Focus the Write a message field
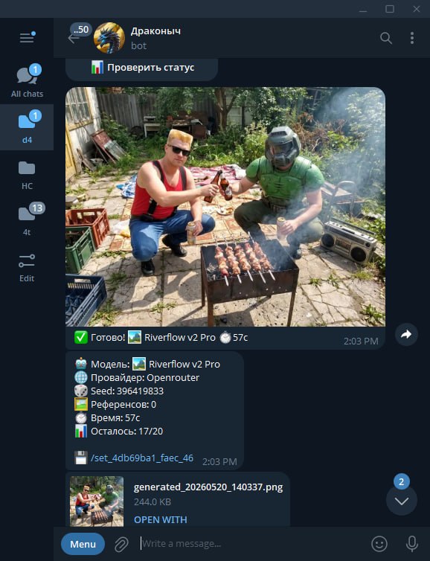430x561 pixels. click(x=251, y=544)
